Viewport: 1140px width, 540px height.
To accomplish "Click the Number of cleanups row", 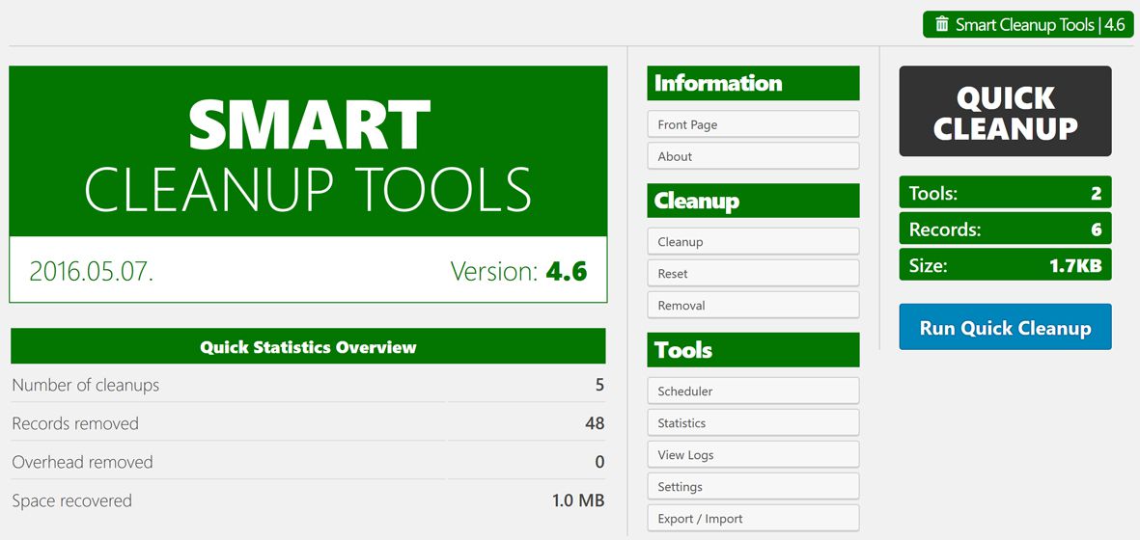I will pos(308,385).
